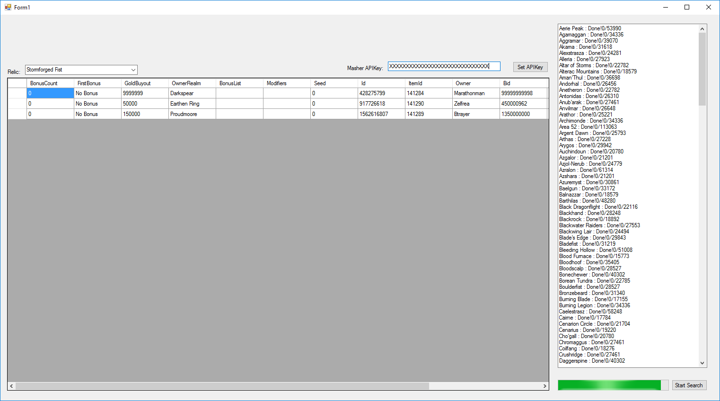This screenshot has height=401, width=720.
Task: Click the grid's horizontal scrollbar thumb
Action: pyautogui.click(x=222, y=386)
